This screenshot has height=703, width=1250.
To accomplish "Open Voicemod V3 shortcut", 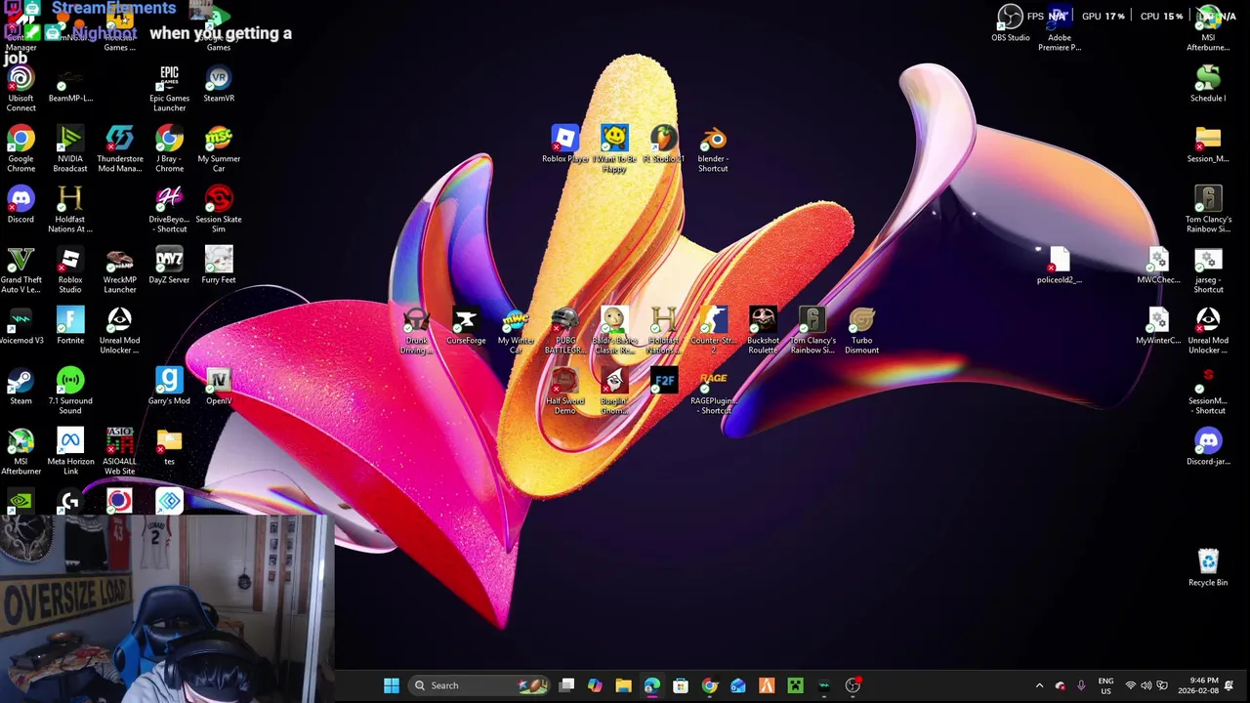I will pyautogui.click(x=21, y=326).
